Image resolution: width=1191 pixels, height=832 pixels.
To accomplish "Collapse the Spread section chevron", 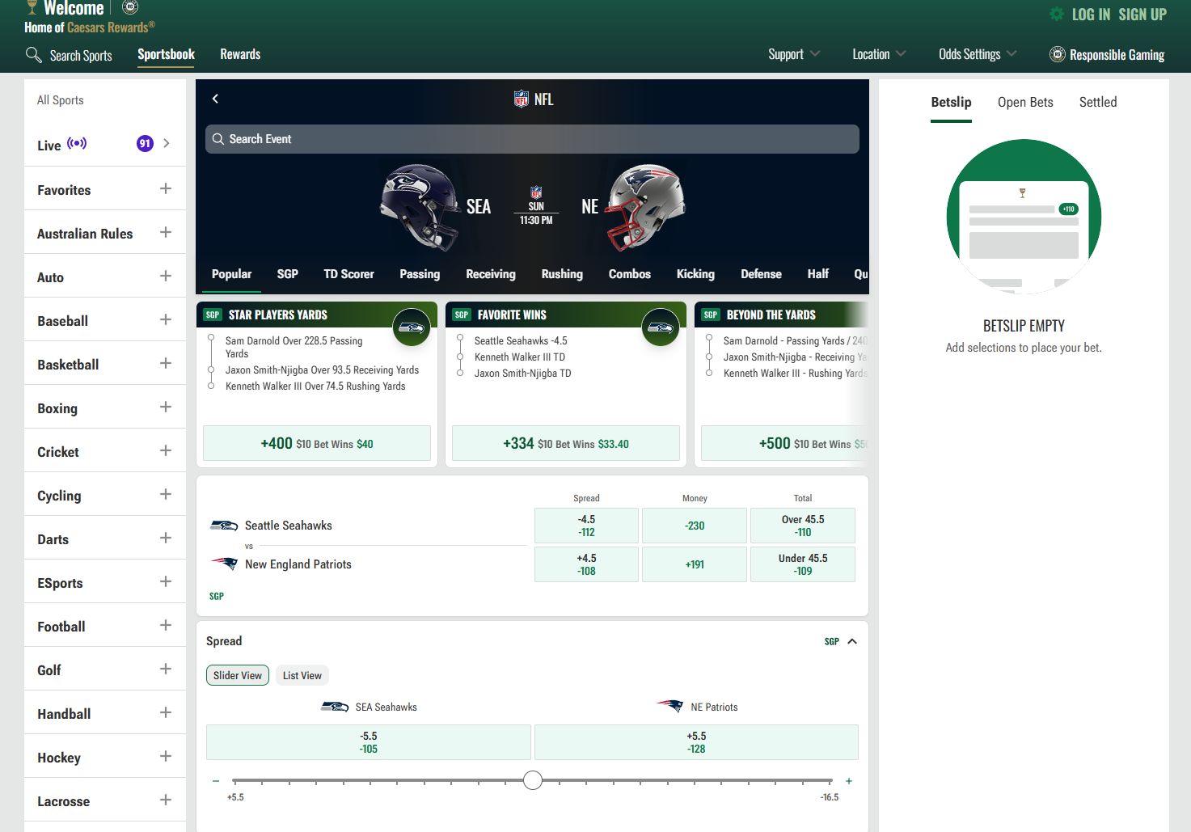I will (852, 641).
